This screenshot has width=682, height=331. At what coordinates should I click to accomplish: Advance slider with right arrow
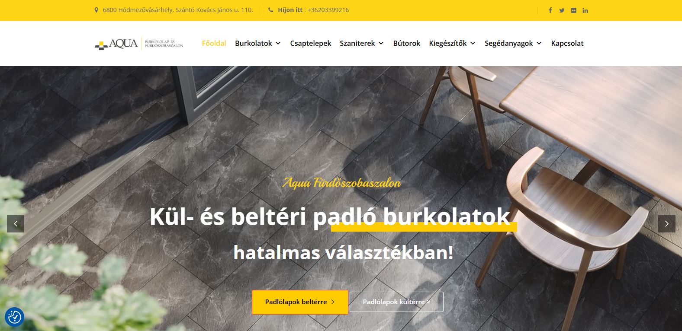[666, 224]
